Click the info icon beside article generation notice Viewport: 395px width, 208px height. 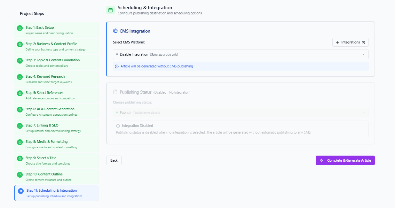coord(117,66)
